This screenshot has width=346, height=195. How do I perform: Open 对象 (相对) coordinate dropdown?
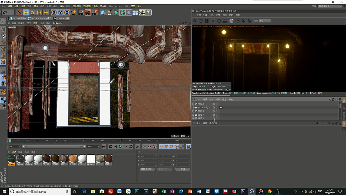pos(147,169)
